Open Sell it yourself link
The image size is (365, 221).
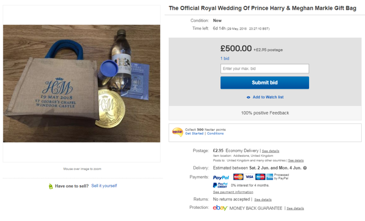[104, 186]
